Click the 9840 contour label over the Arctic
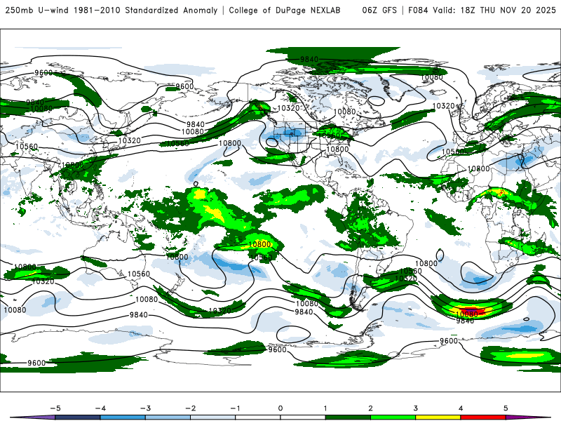Screen dimensions: 561x421 pyautogui.click(x=309, y=59)
